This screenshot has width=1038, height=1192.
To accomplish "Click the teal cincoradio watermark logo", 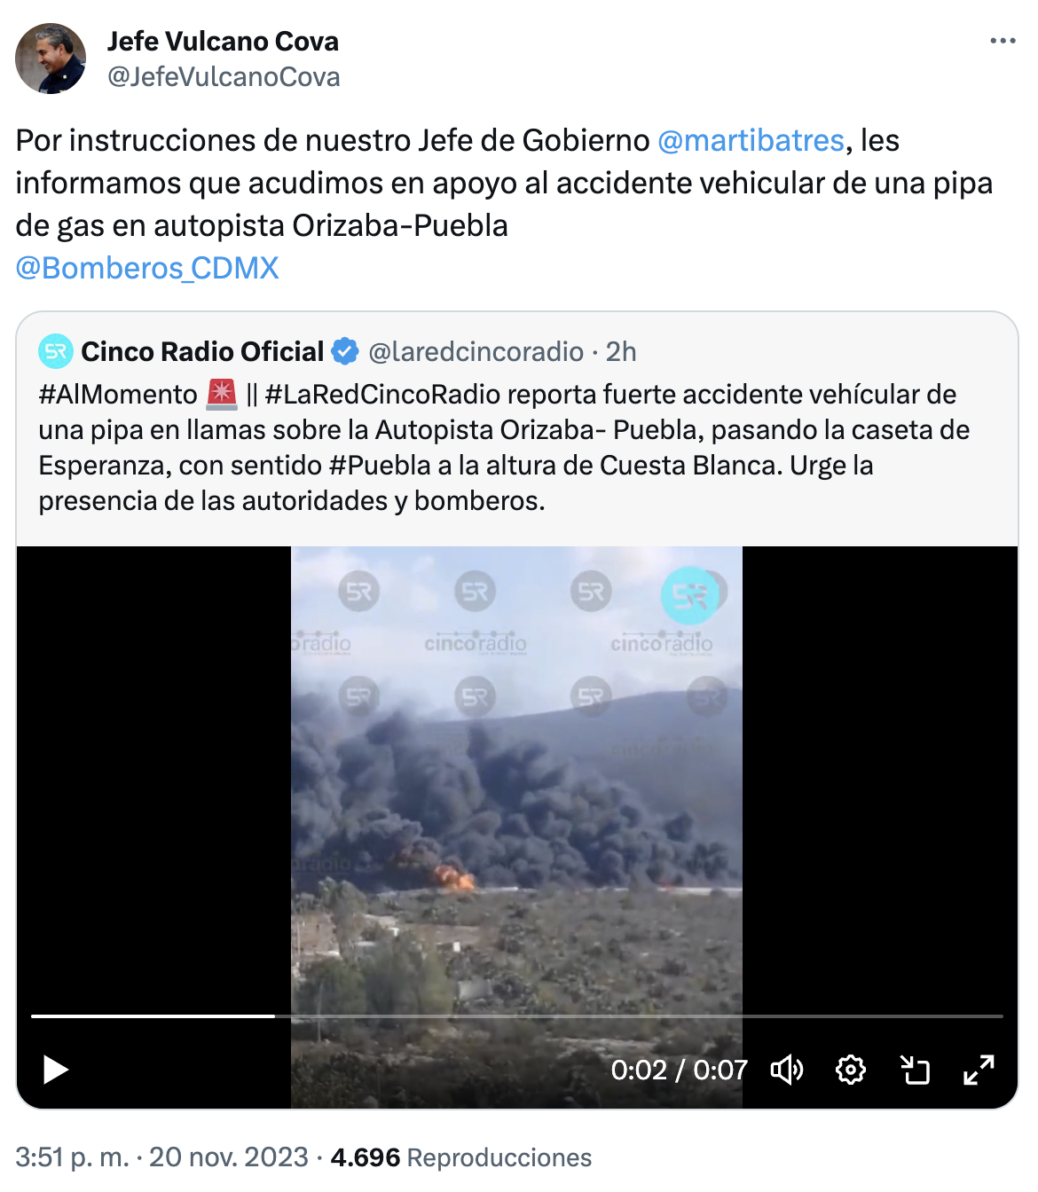I will click(x=689, y=594).
